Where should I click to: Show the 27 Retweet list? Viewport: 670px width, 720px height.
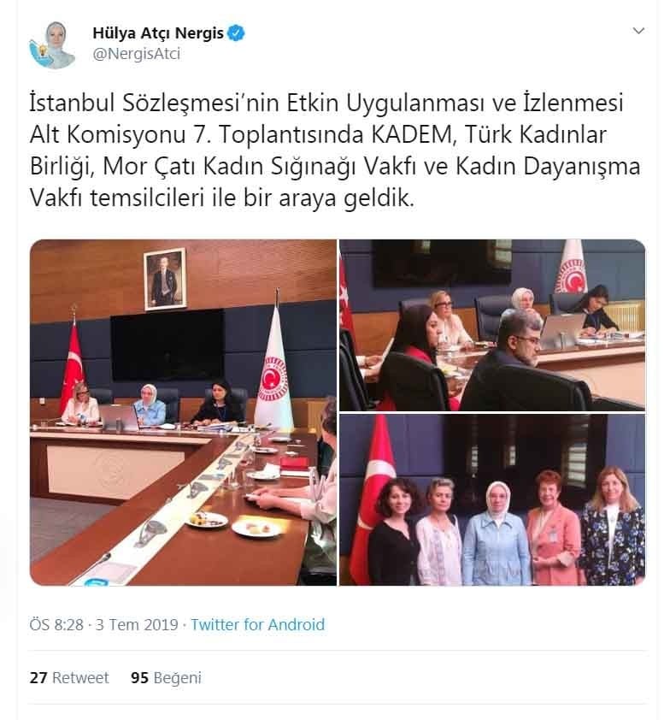[x=69, y=678]
